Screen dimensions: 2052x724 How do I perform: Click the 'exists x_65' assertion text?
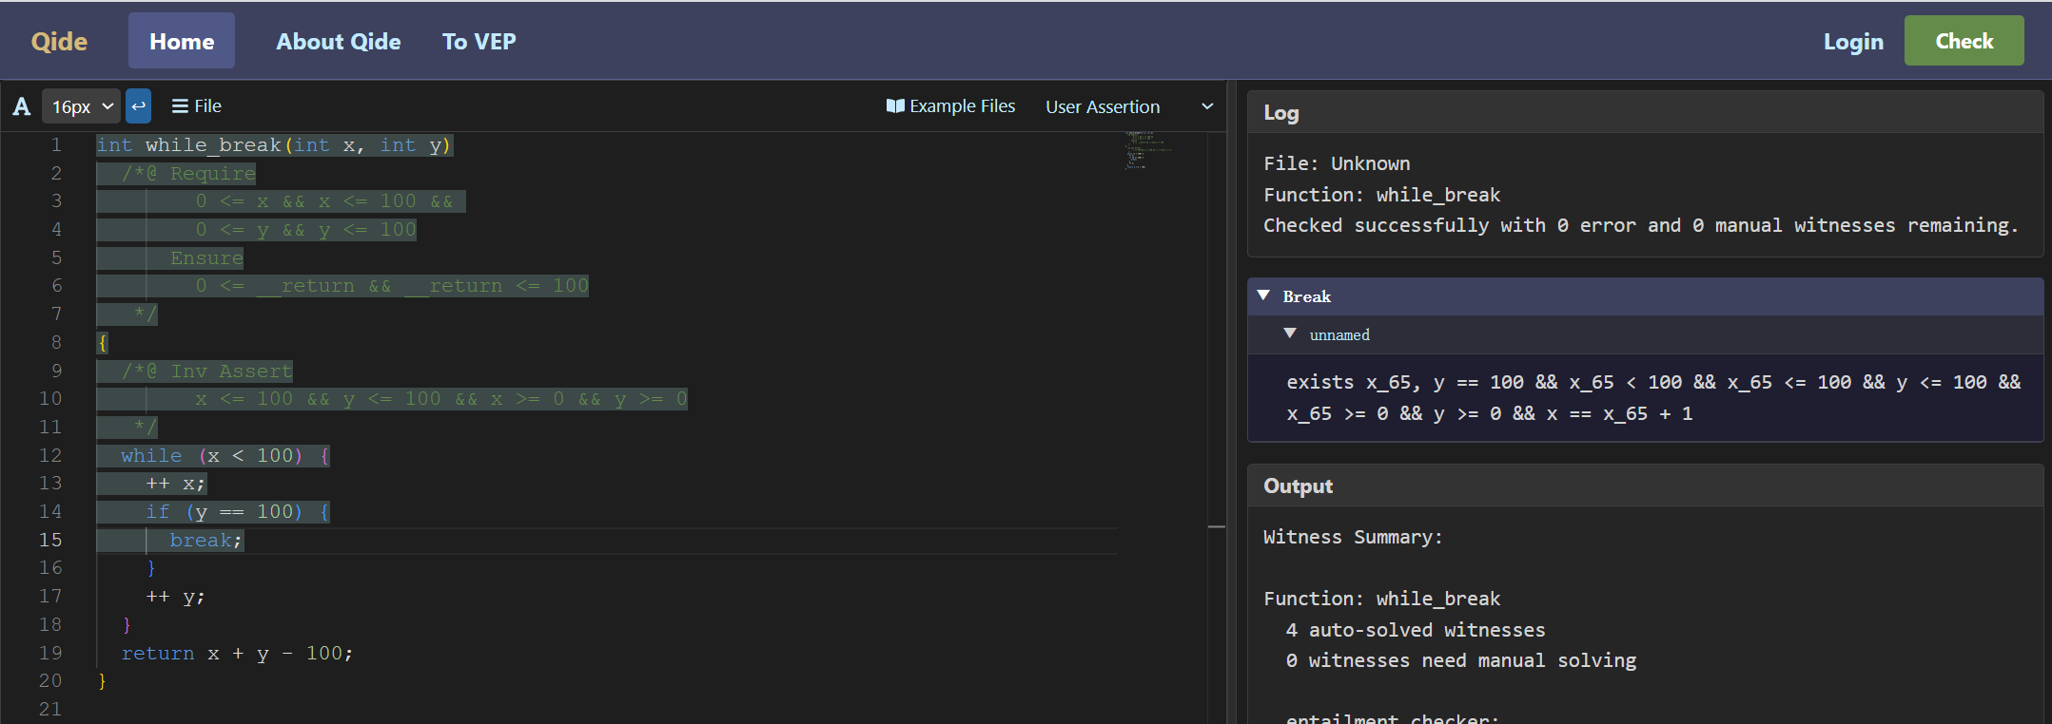(x=1653, y=397)
